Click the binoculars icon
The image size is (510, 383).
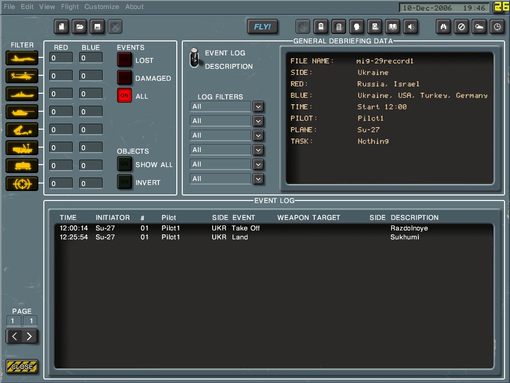[x=443, y=27]
